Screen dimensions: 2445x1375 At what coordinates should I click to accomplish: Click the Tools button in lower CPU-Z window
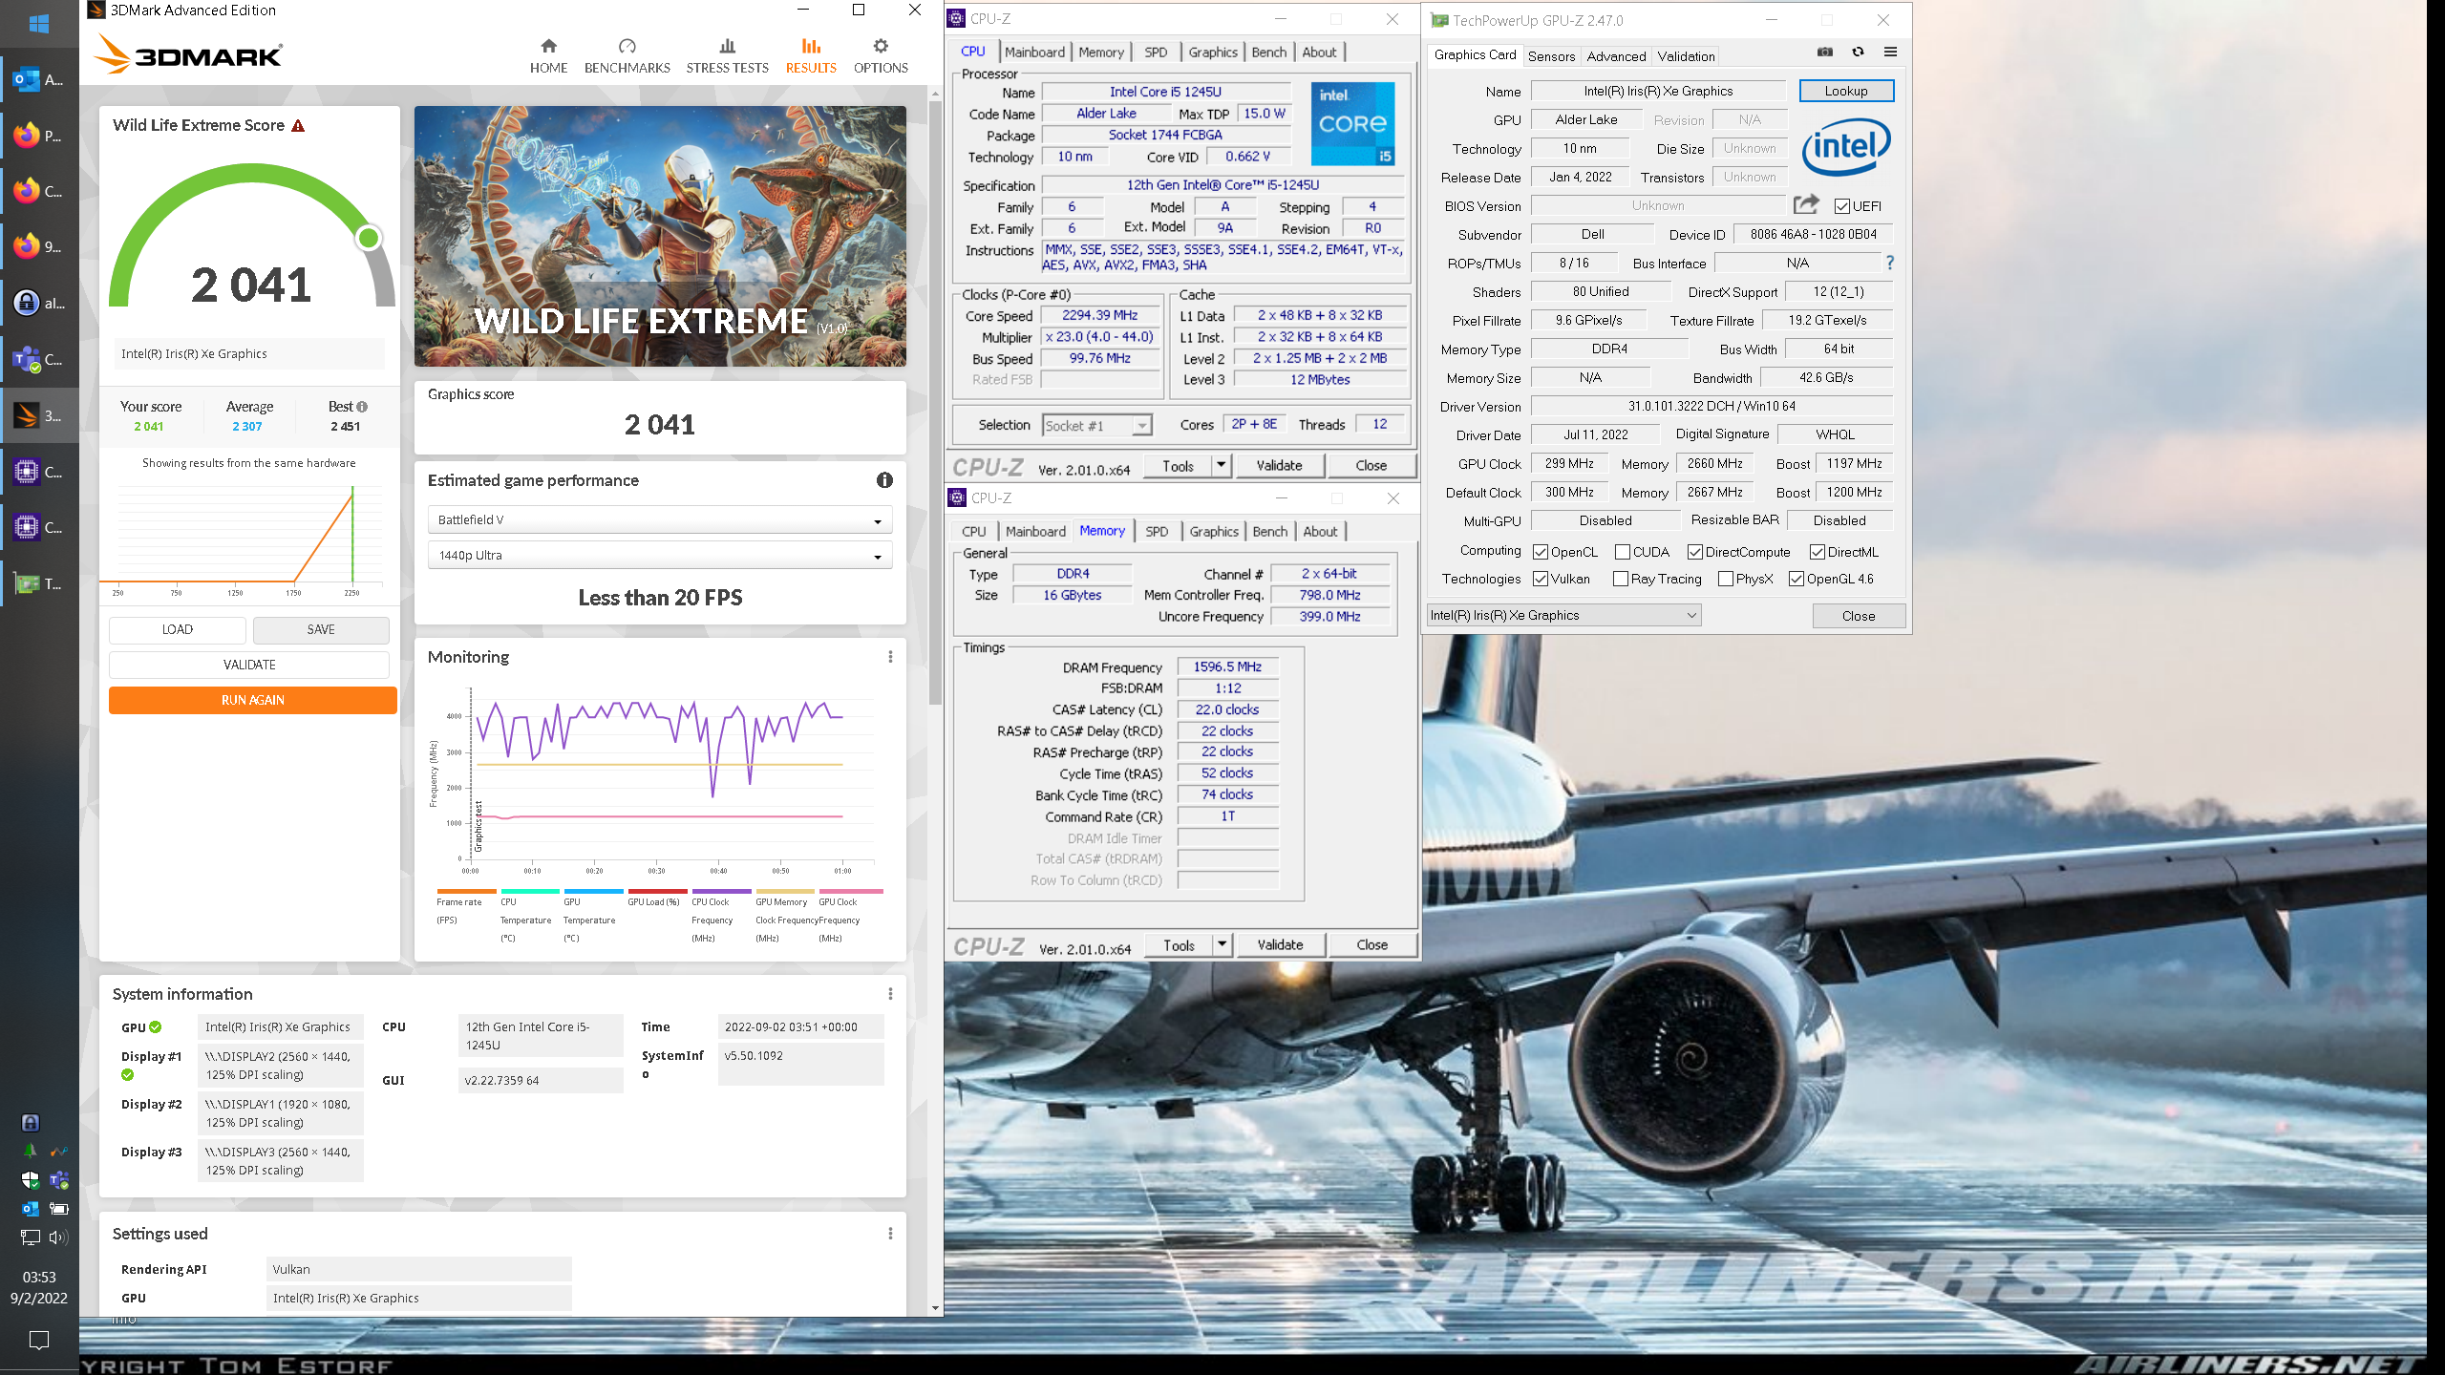point(1179,945)
